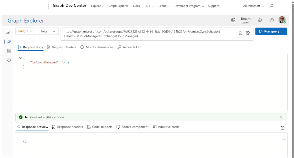Switch to the Request Headers tab
The image size is (294, 158).
[x=61, y=47]
